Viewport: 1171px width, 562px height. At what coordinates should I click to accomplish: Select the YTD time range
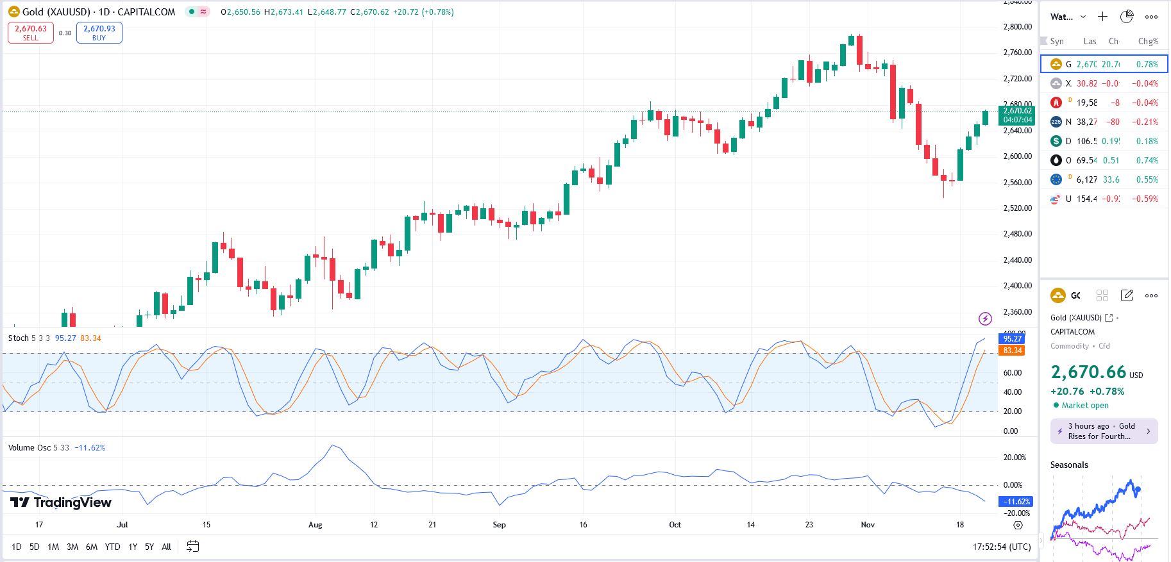click(112, 547)
